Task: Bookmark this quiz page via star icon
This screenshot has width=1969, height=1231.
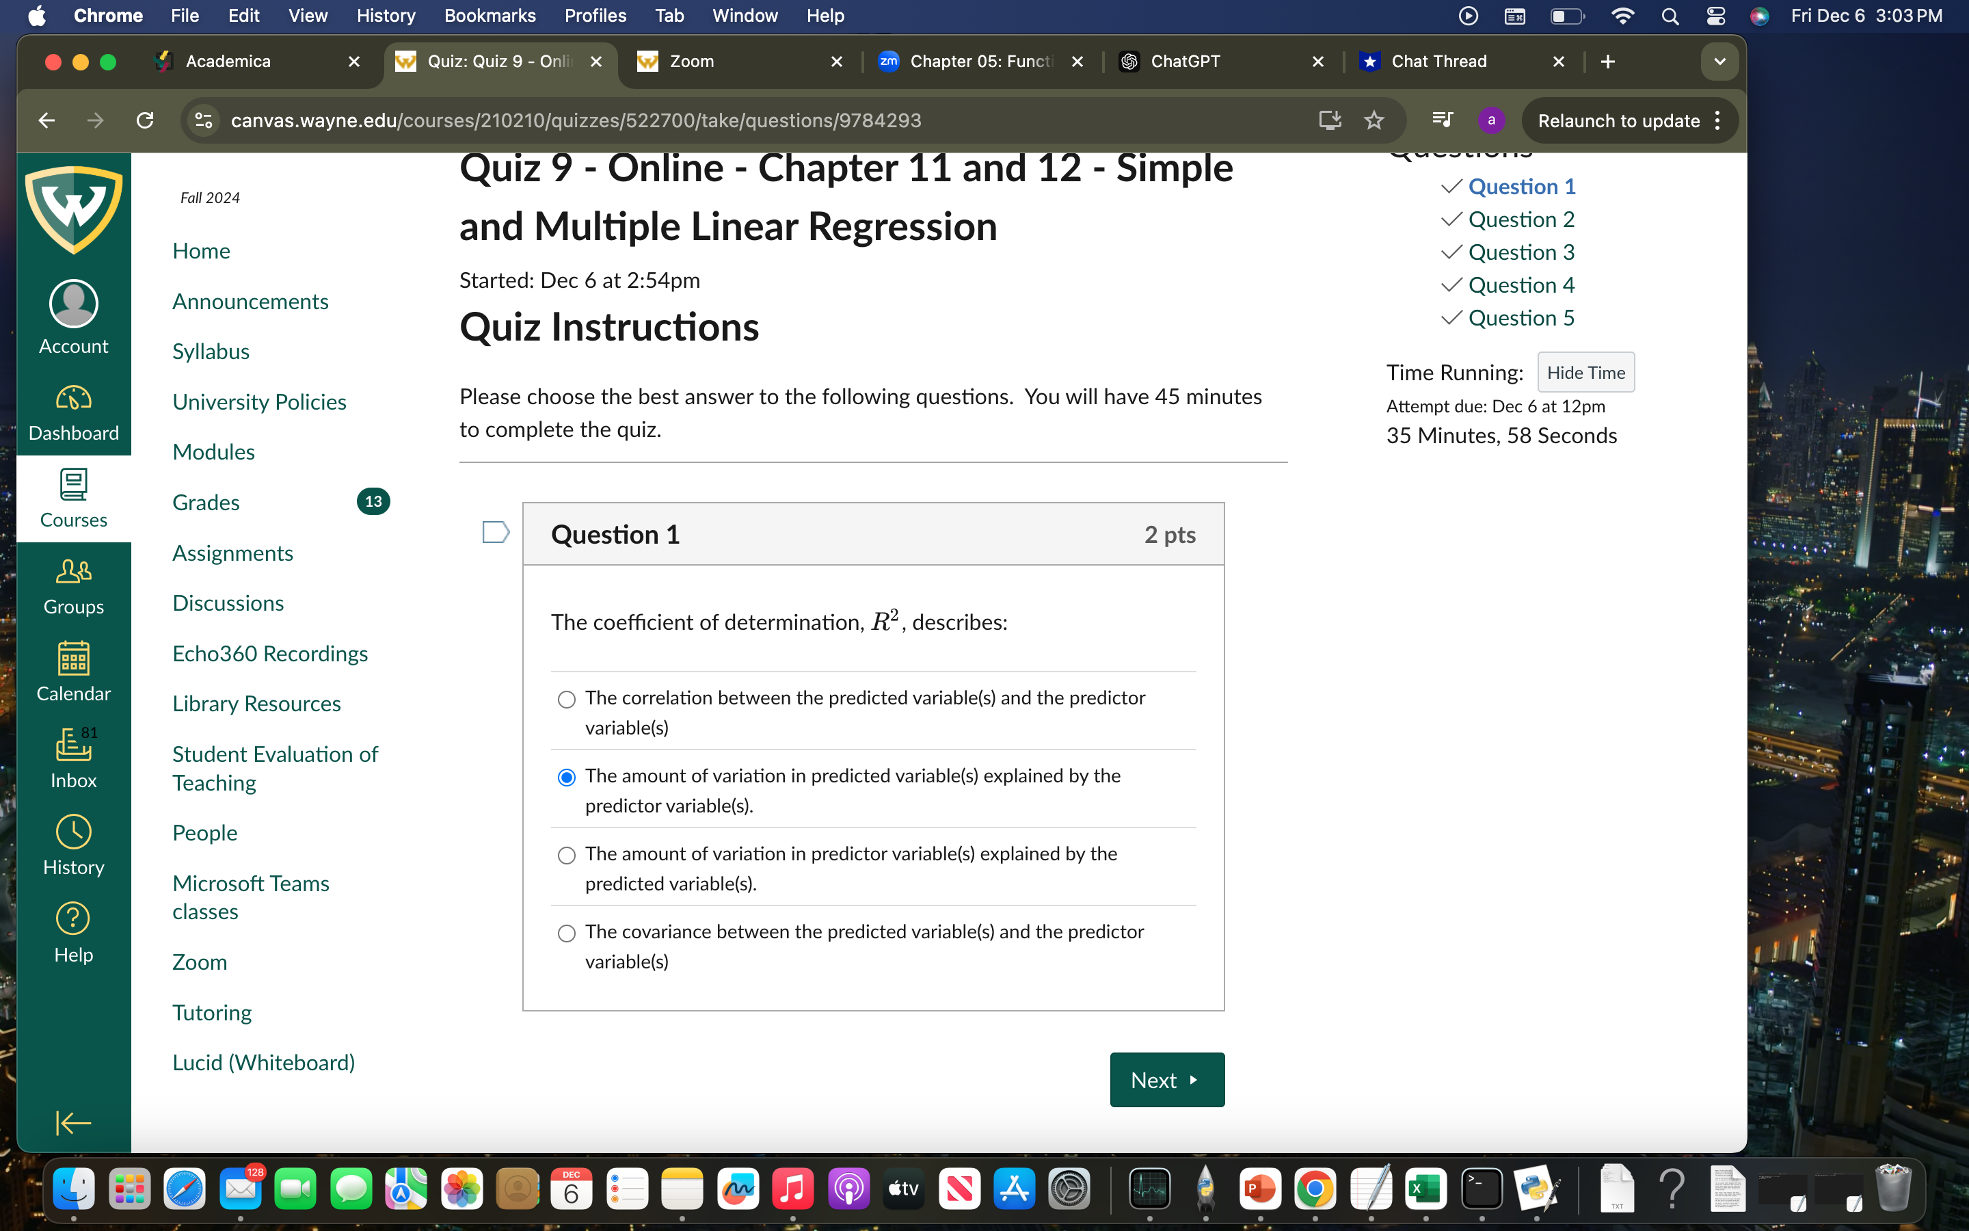Action: tap(1374, 120)
